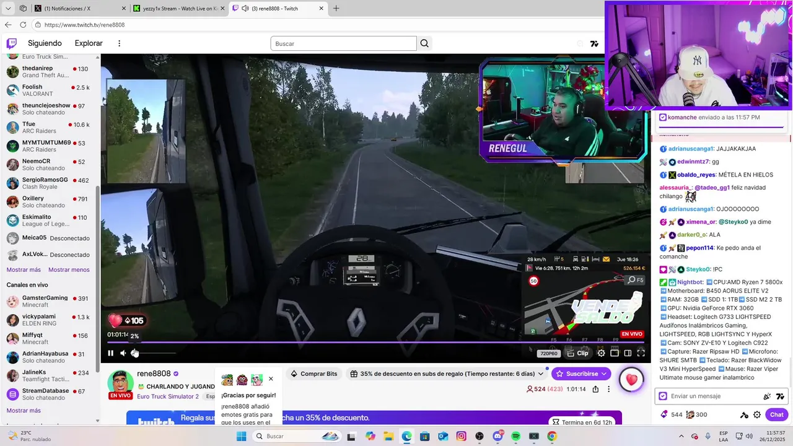
Task: Open the Euro Truck Simulator 2 category link
Action: click(x=168, y=396)
